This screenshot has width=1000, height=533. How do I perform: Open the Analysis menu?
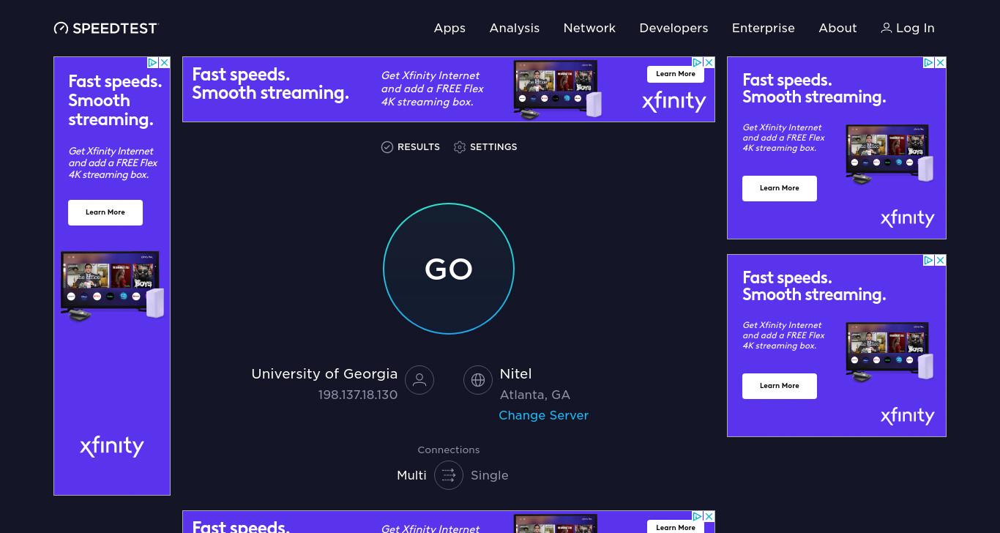[515, 28]
